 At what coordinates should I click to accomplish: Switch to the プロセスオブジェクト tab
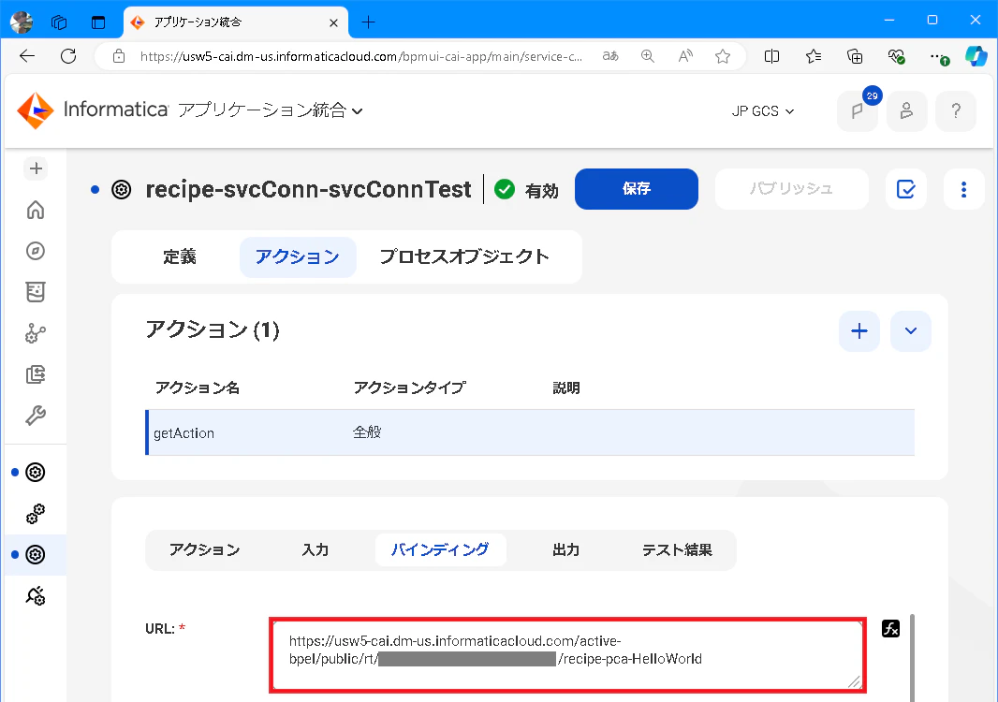click(x=464, y=256)
